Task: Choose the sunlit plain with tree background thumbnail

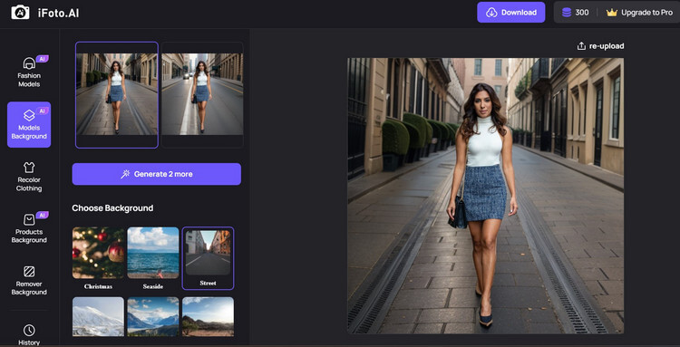Action: coord(208,317)
